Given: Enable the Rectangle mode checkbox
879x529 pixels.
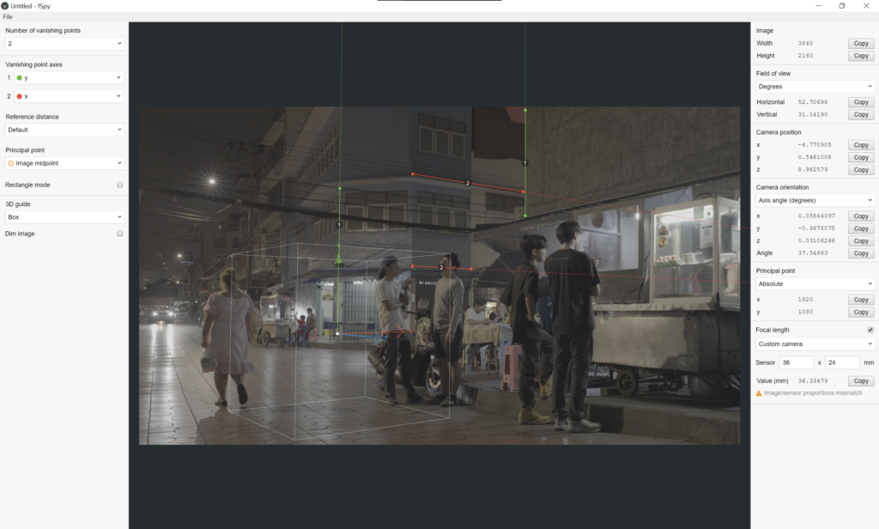Looking at the screenshot, I should [x=119, y=185].
